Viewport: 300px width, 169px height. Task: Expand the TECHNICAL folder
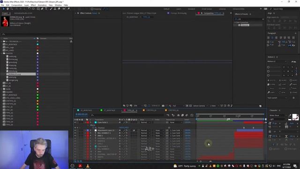(1, 41)
